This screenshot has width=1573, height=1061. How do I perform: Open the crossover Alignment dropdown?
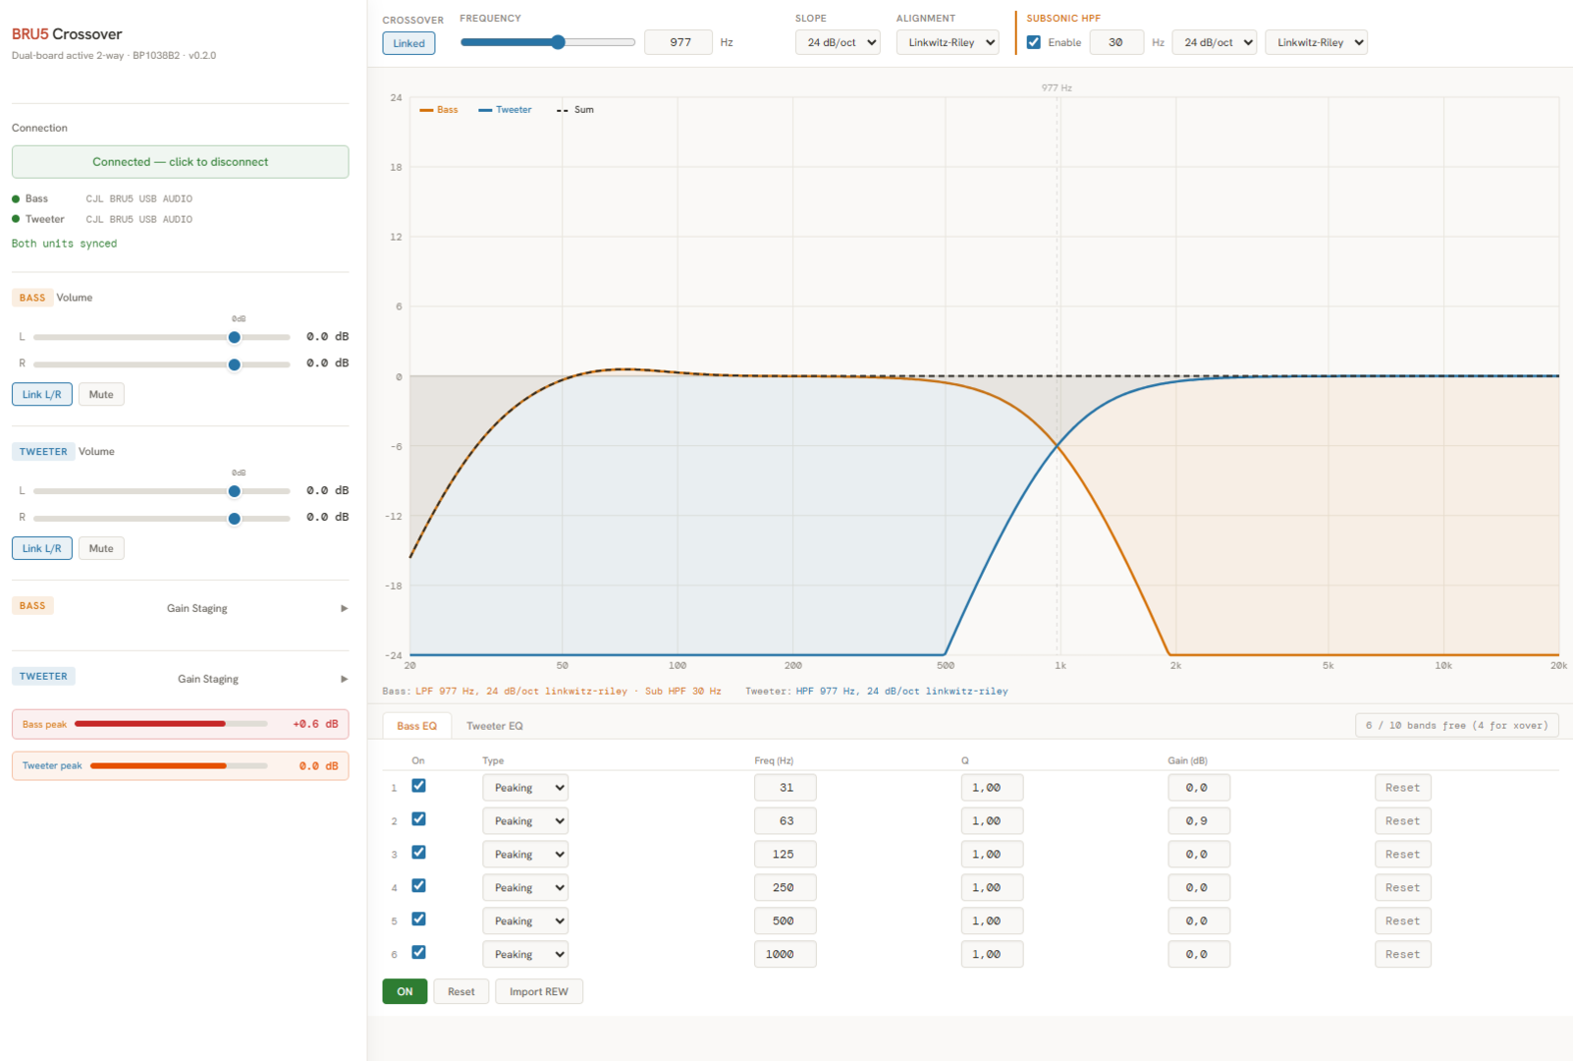tap(948, 42)
